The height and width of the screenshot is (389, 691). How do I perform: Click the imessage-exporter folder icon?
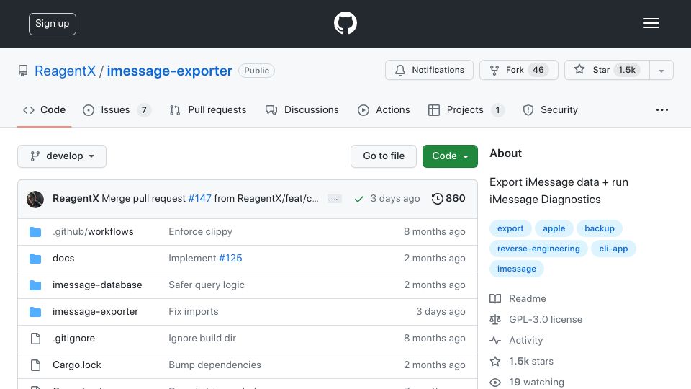point(35,312)
